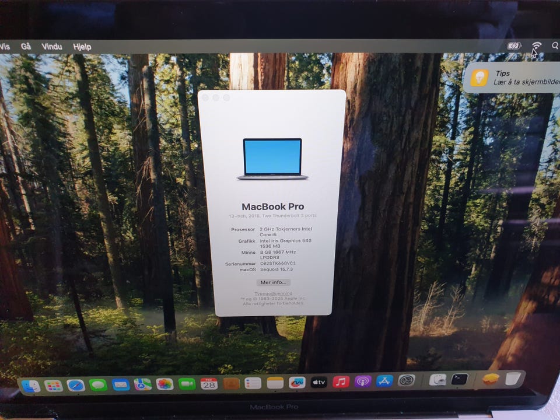Click the macOS version Sequoia 15.7.3
Viewport: 560px width, 420px height.
(276, 269)
